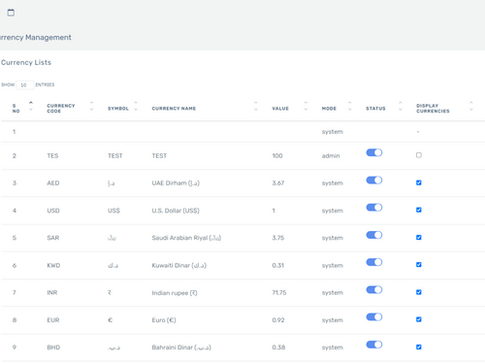Click the INR currency code cell
The image size is (485, 364).
point(52,293)
